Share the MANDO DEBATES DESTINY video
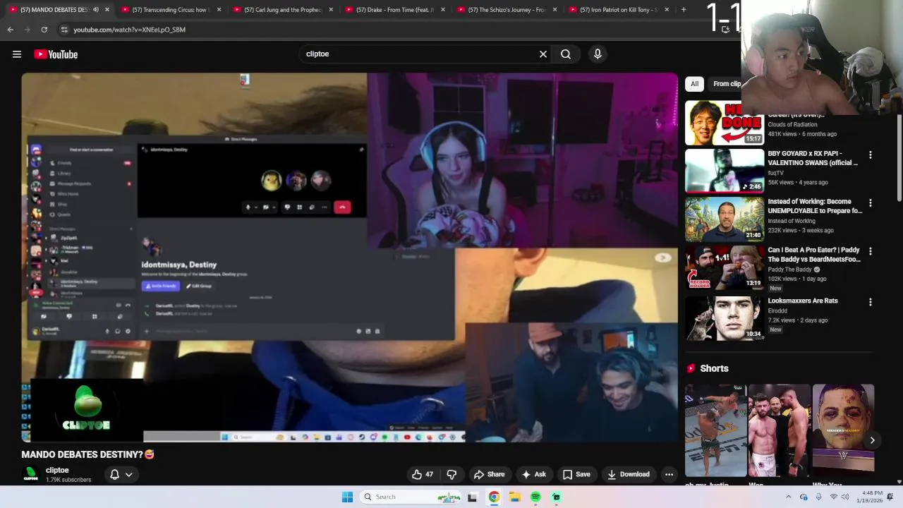 click(489, 474)
